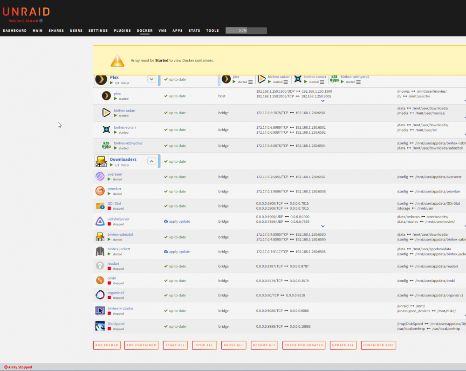466x371 pixels.
Task: Expand more port mappings for JellyfinServer
Action: coord(323,226)
